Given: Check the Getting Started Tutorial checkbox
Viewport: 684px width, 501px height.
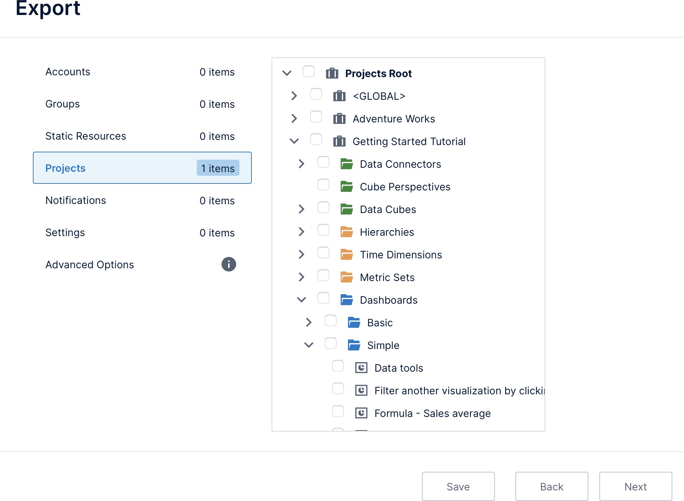Looking at the screenshot, I should tap(316, 140).
